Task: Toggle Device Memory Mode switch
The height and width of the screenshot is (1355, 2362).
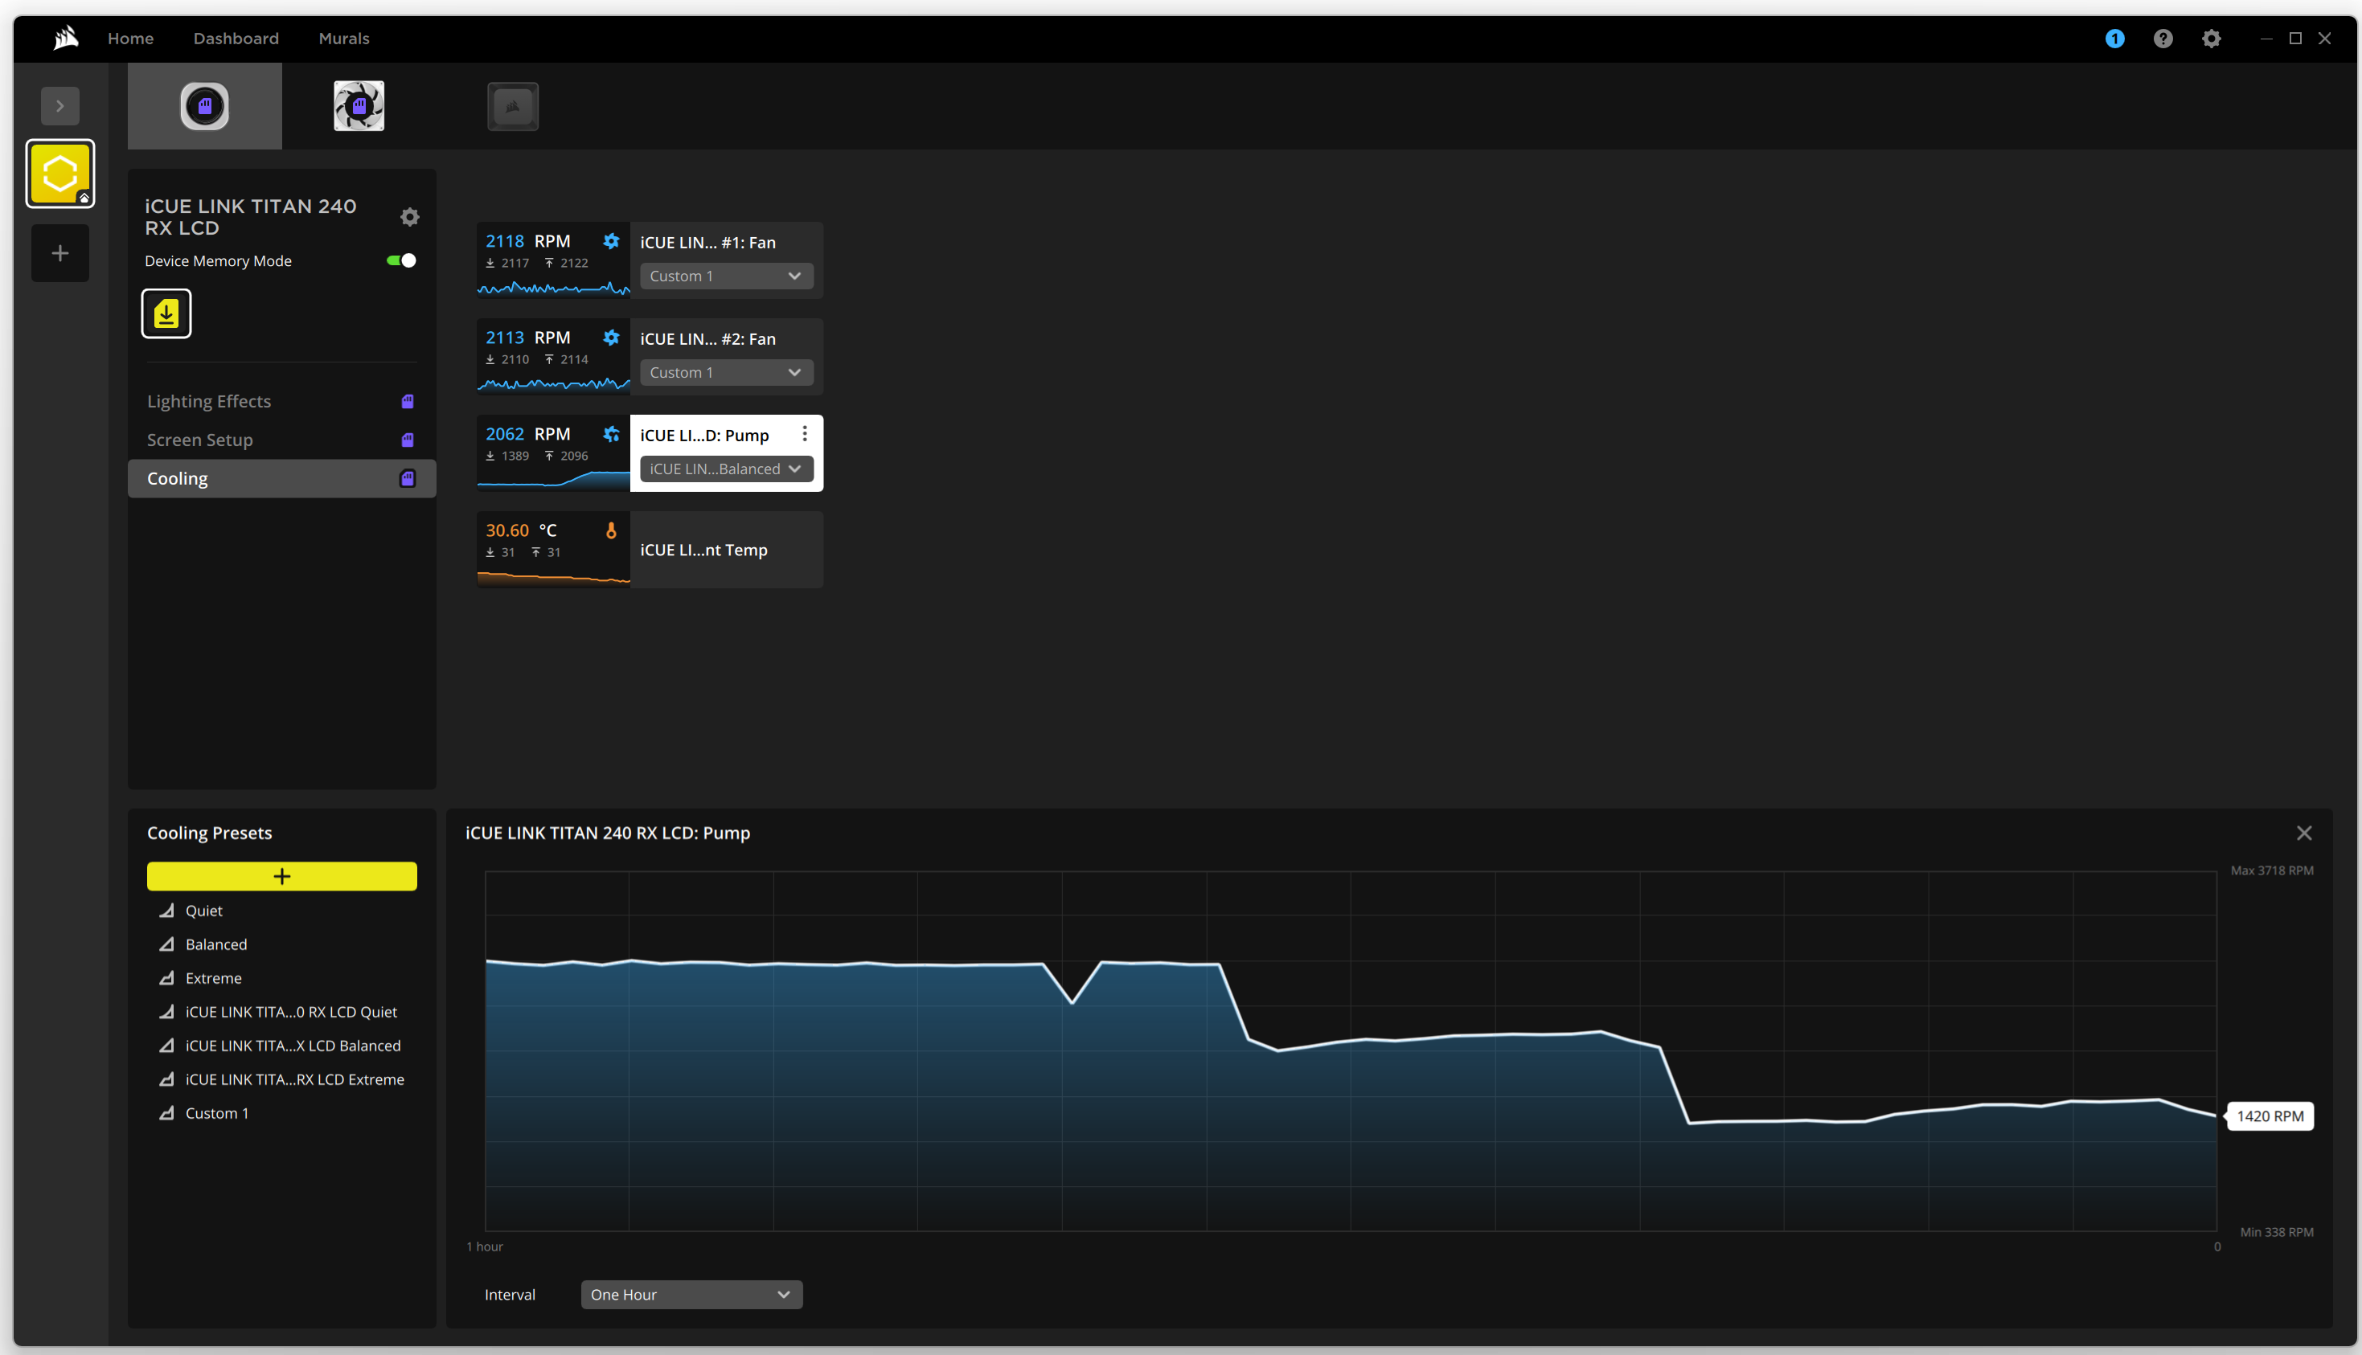Action: (x=401, y=260)
